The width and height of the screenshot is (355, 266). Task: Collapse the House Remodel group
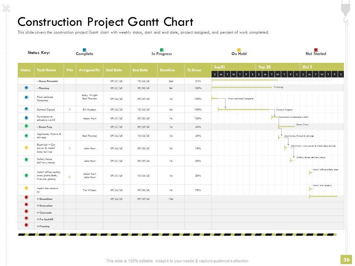[x=38, y=81]
